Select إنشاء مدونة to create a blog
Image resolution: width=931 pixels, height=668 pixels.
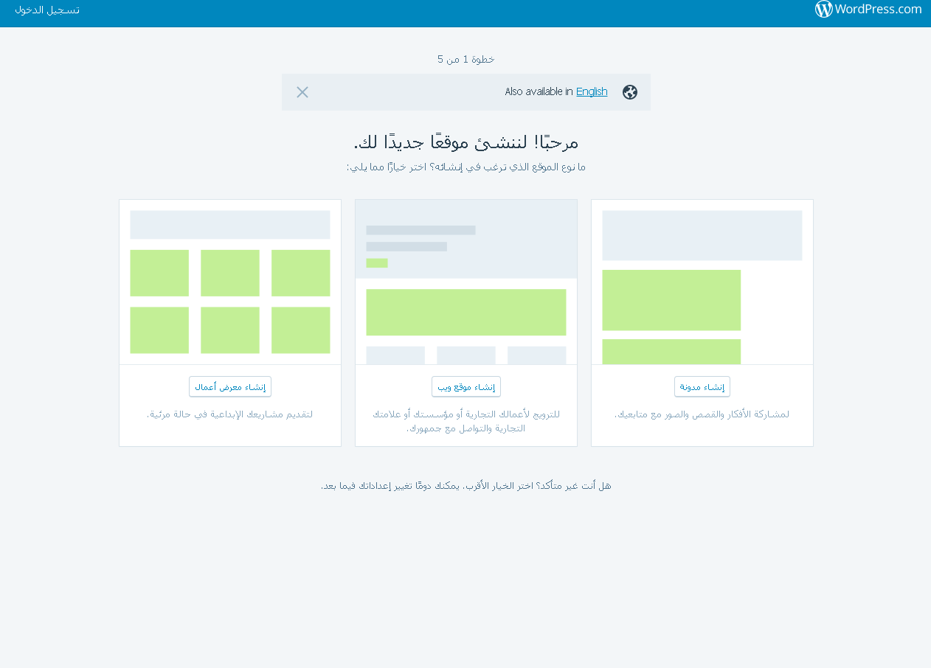click(x=702, y=386)
